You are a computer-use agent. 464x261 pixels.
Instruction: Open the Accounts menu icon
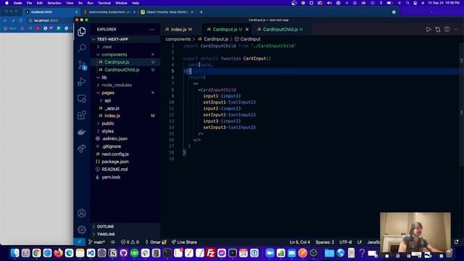(82, 213)
